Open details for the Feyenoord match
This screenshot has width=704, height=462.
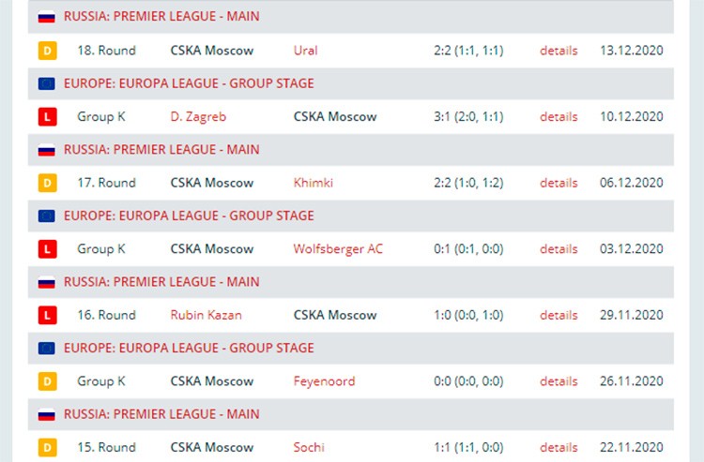(559, 381)
